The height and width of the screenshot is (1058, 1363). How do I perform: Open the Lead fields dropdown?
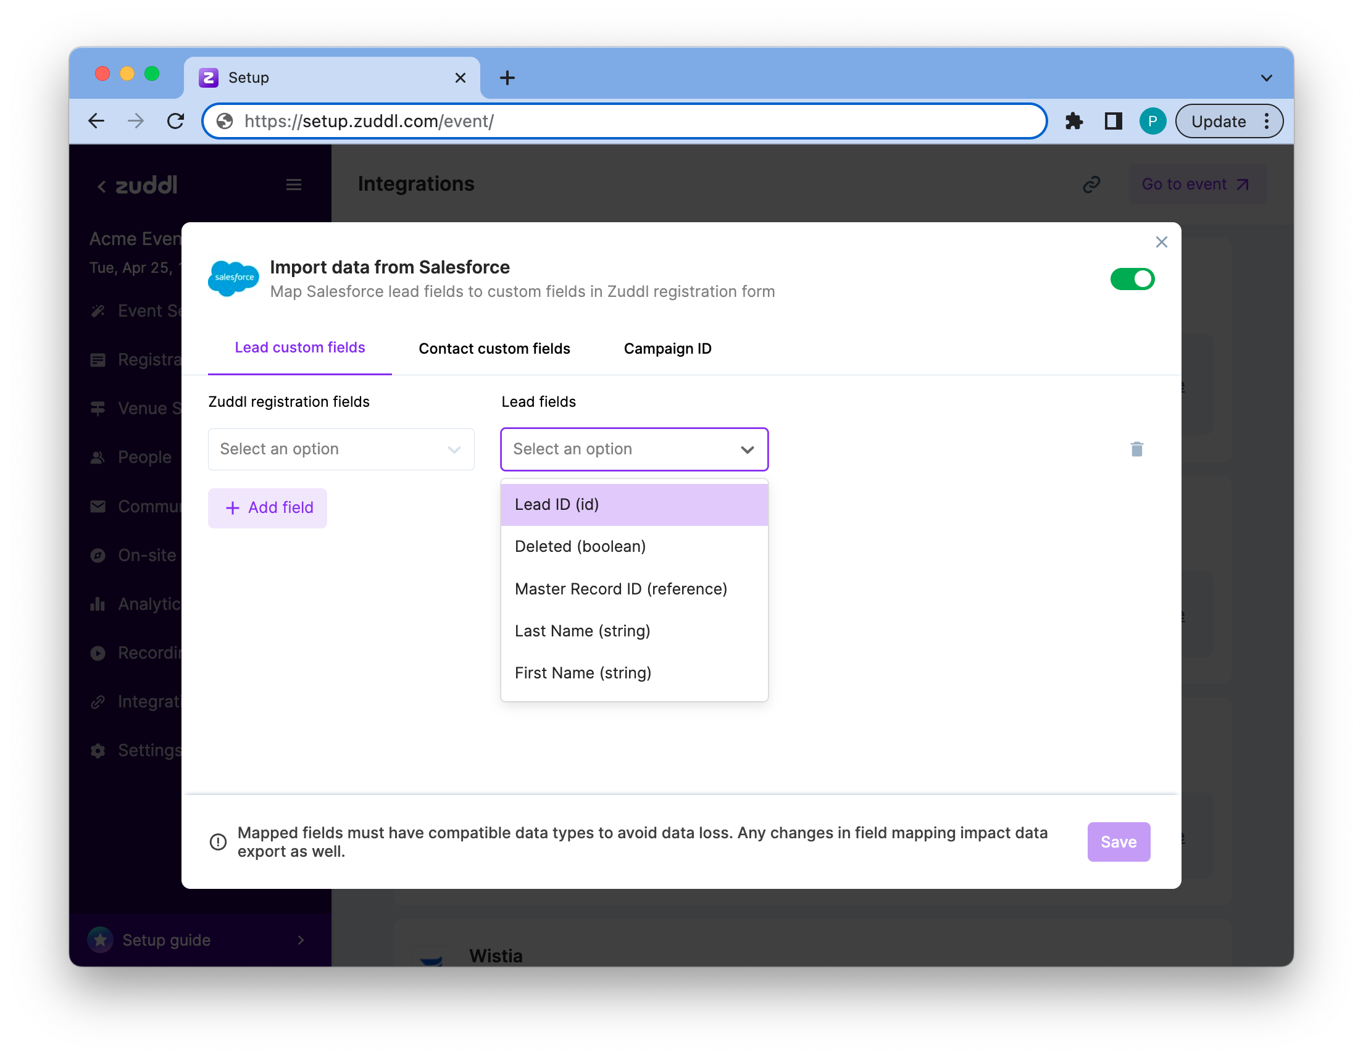pyautogui.click(x=634, y=449)
